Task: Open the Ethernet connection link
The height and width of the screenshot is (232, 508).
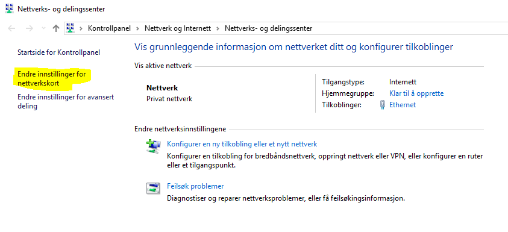Action: [403, 105]
